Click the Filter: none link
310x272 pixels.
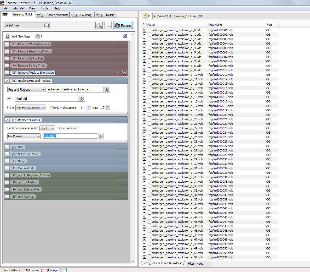pyautogui.click(x=196, y=264)
